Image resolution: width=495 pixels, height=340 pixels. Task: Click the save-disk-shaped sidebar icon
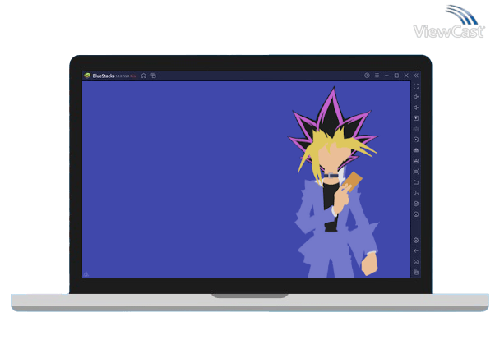click(x=416, y=161)
